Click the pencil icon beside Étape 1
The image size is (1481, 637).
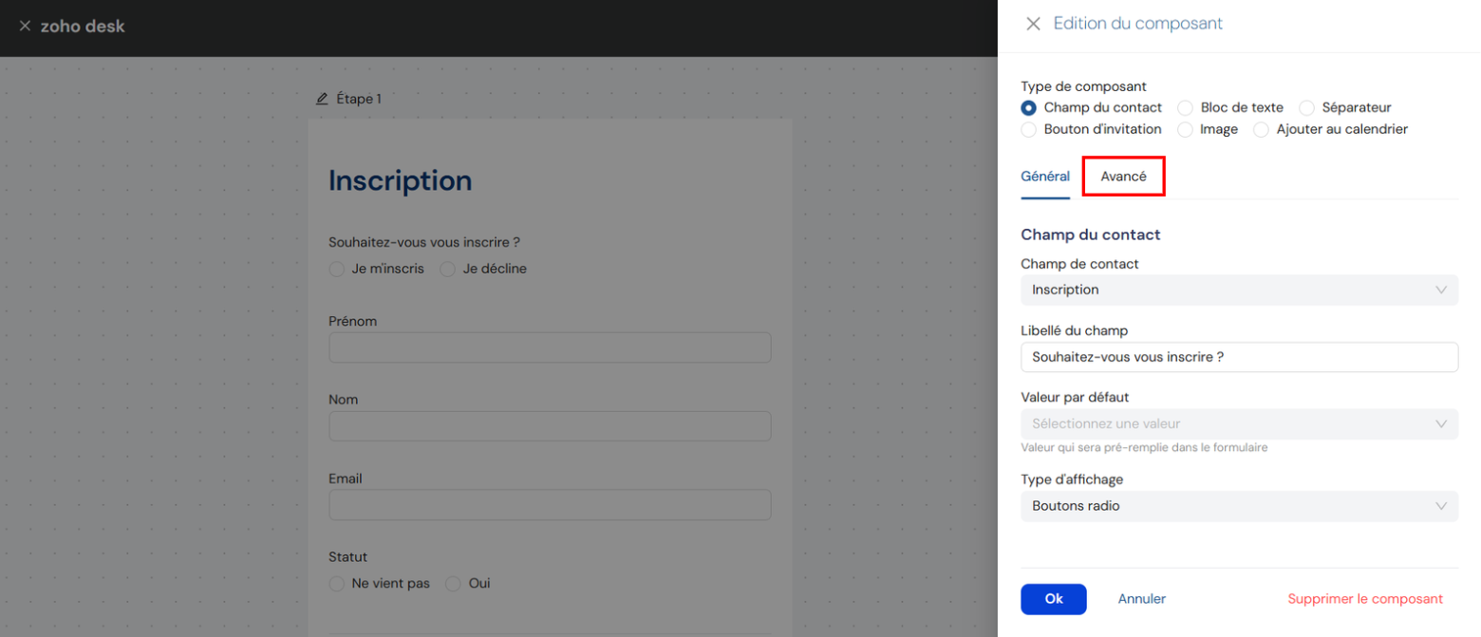coord(322,99)
